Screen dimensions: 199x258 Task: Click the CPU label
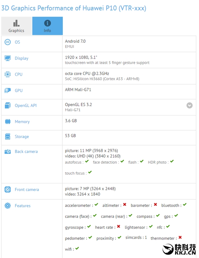[x=19, y=74]
